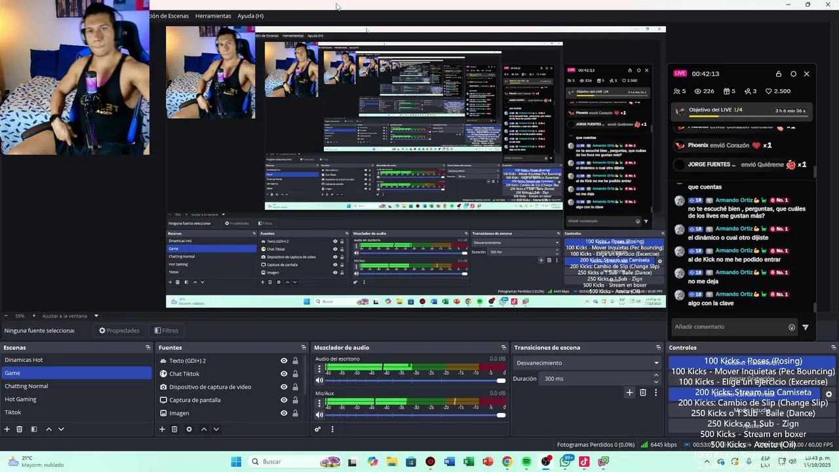The height and width of the screenshot is (472, 839).
Task: Add a new scene with the plus icon
Action: coord(7,429)
